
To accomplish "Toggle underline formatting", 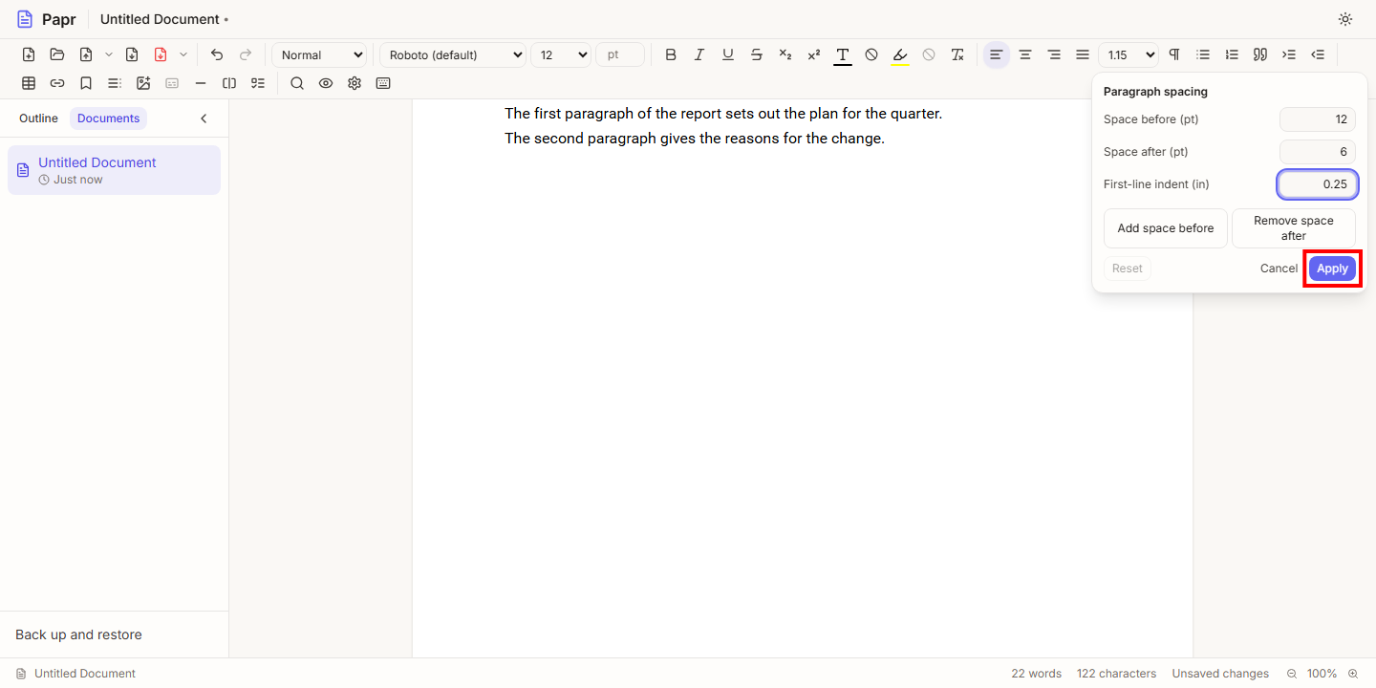I will pyautogui.click(x=728, y=54).
